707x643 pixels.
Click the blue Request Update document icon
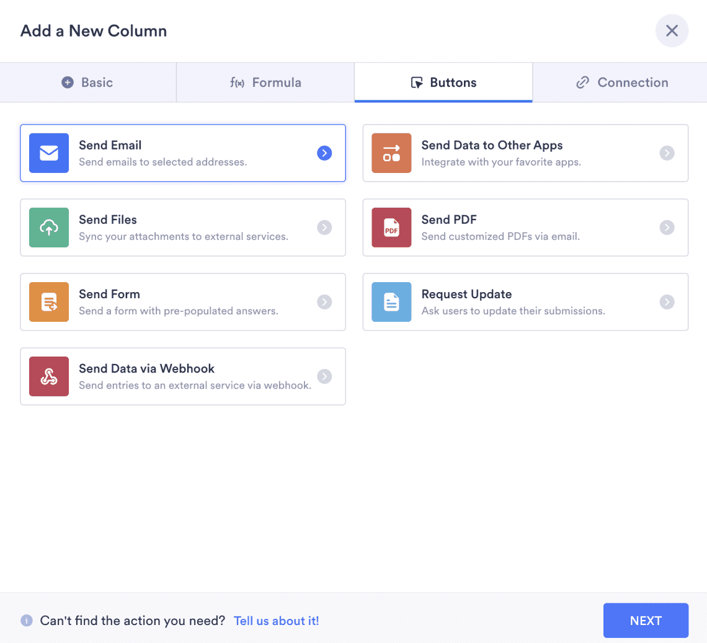click(391, 302)
